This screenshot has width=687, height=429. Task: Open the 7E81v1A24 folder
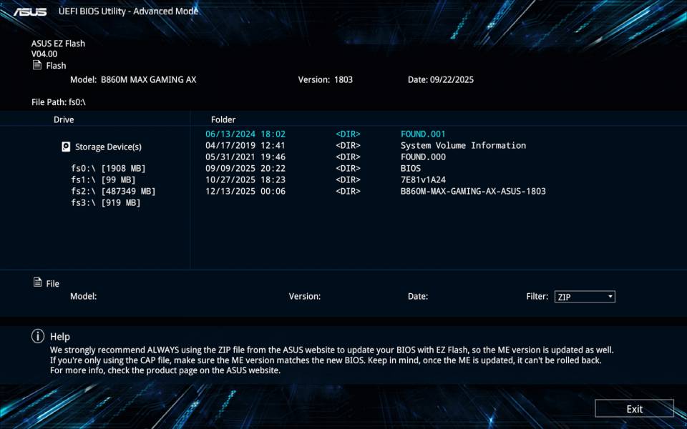424,179
